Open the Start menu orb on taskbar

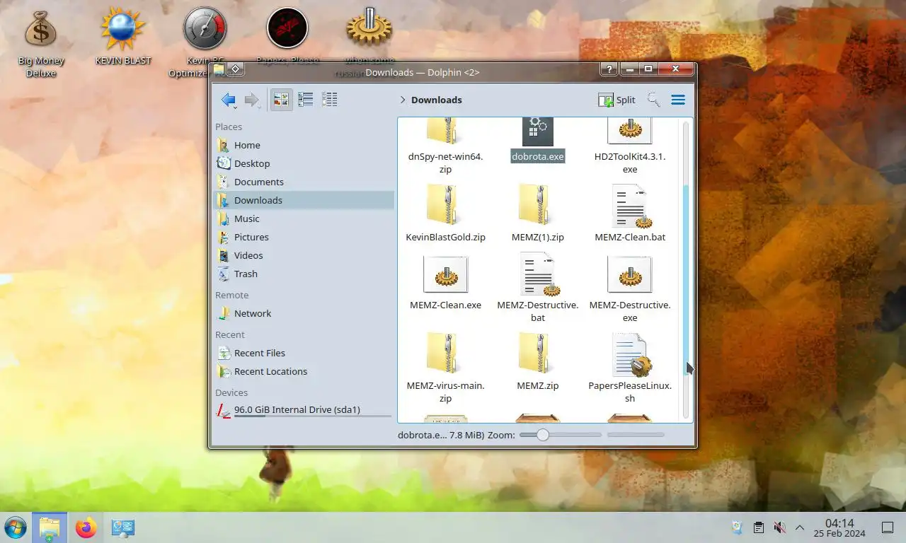pyautogui.click(x=15, y=527)
